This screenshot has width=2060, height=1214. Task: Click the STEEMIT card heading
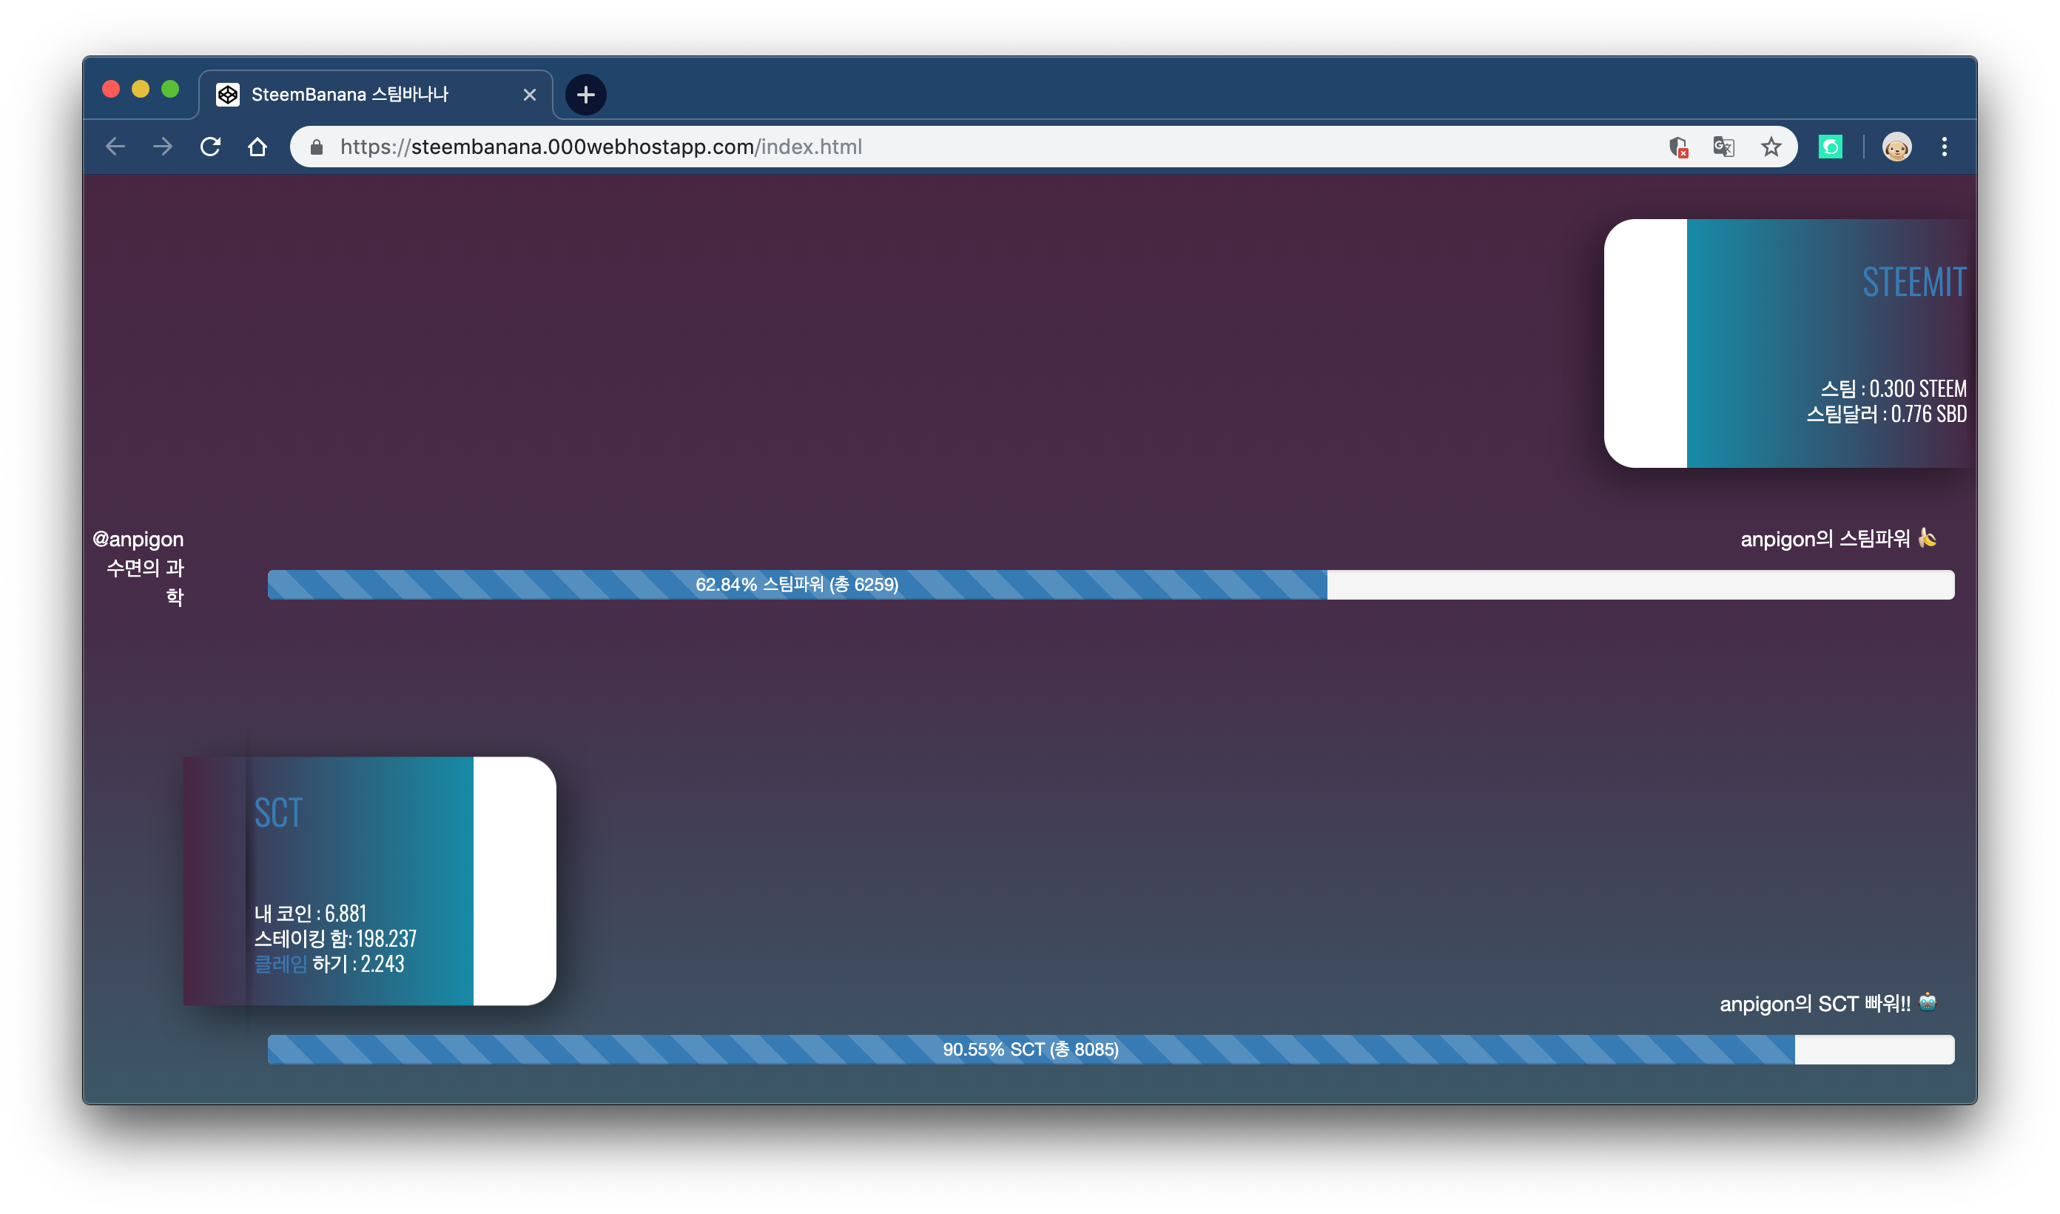(x=1913, y=282)
